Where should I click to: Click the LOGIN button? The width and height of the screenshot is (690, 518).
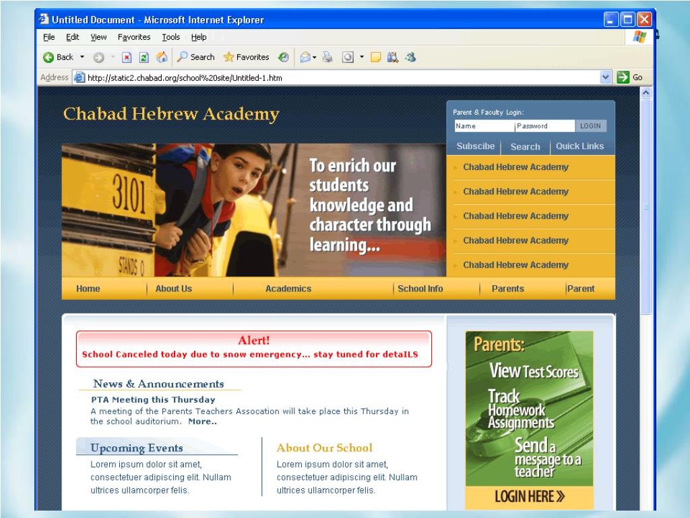click(x=590, y=126)
